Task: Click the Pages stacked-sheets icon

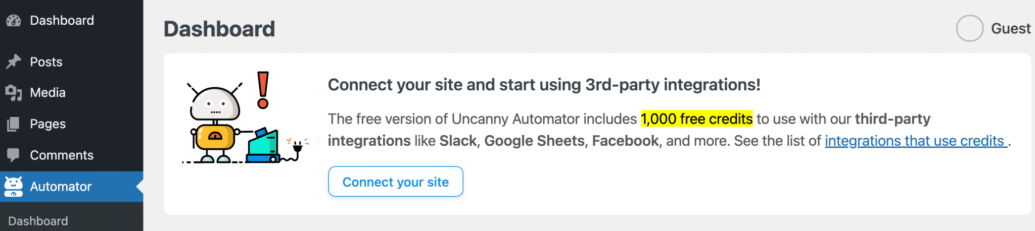Action: (x=14, y=124)
